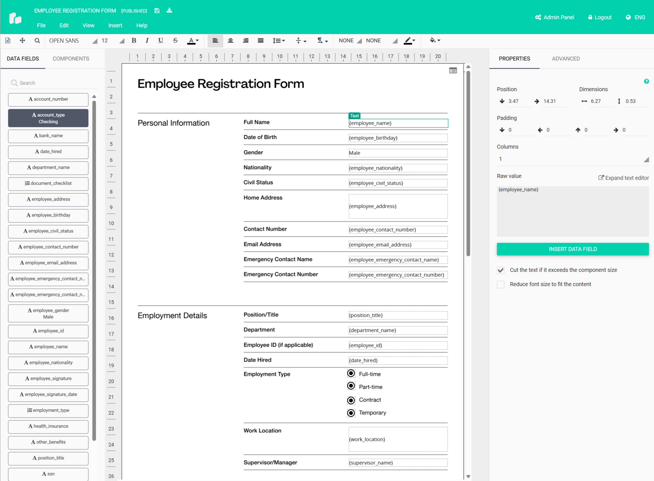This screenshot has height=481, width=654.
Task: Click the Raw value text area
Action: pyautogui.click(x=573, y=211)
